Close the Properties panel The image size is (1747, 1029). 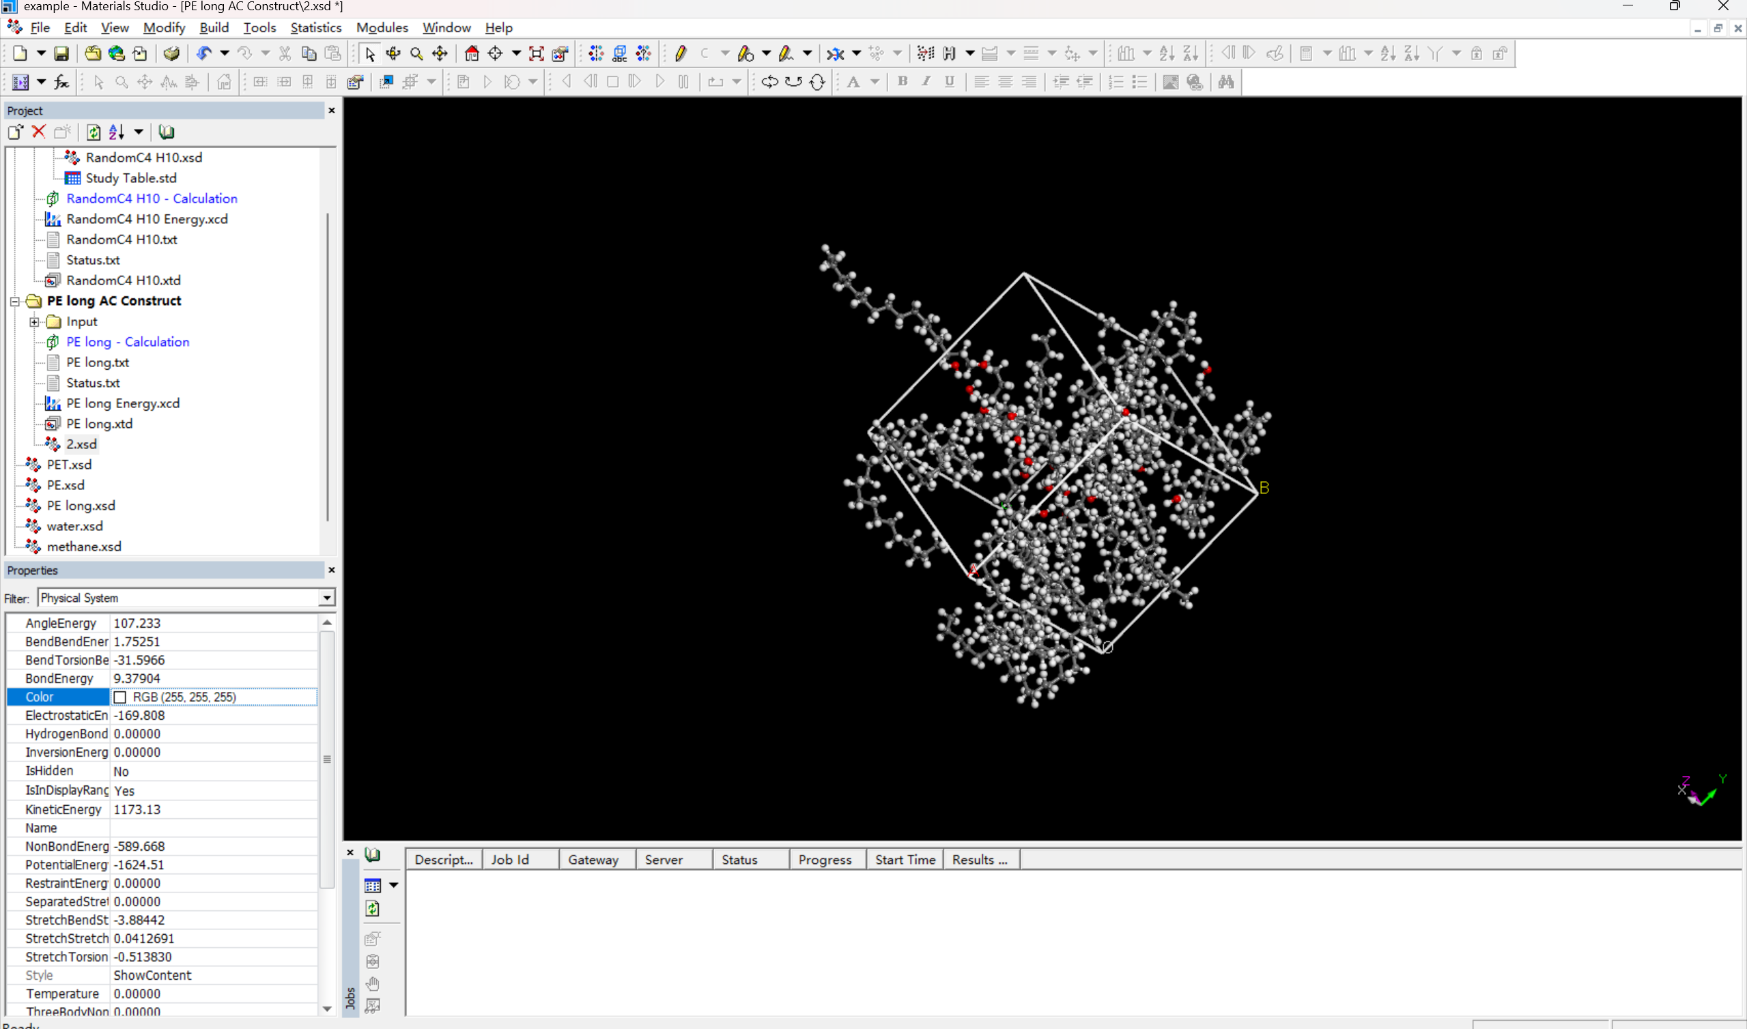point(332,570)
